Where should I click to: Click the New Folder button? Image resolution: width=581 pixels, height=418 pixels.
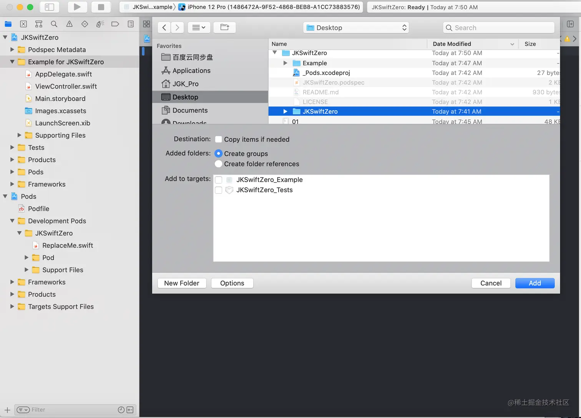click(x=182, y=283)
